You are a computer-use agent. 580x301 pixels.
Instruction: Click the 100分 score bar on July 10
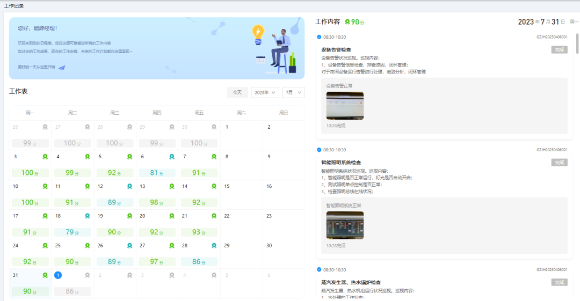(30, 202)
